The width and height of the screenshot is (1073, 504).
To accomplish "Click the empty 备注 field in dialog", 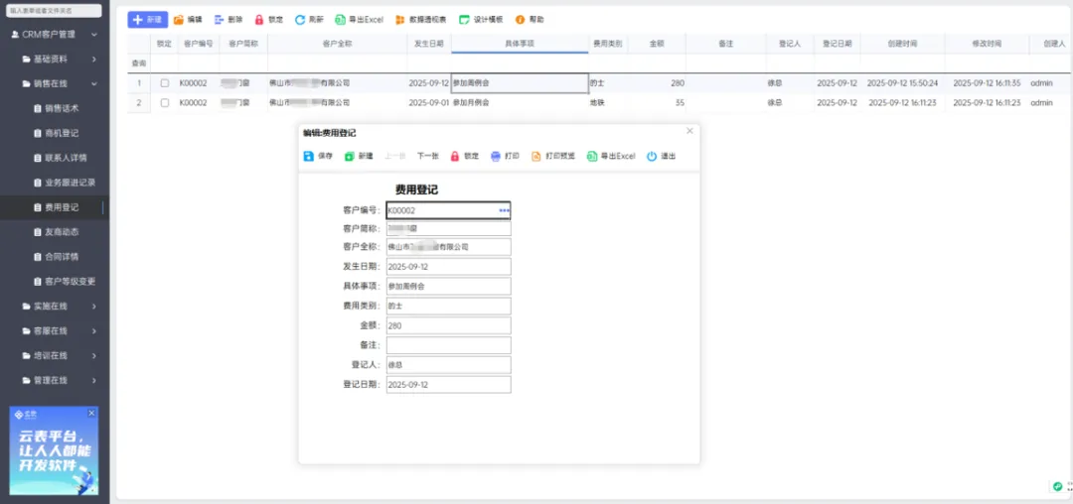I will point(449,345).
